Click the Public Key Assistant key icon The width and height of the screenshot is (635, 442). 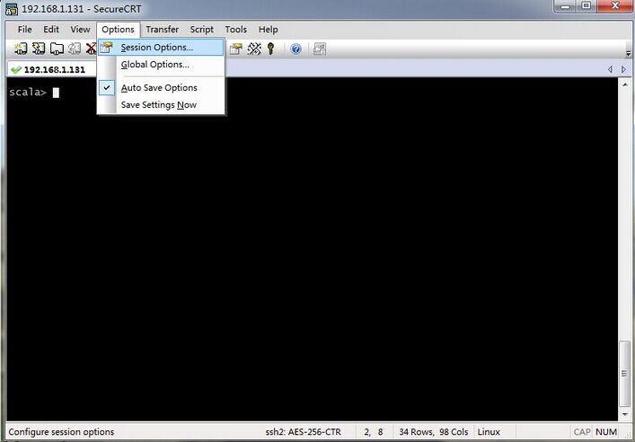coord(271,49)
